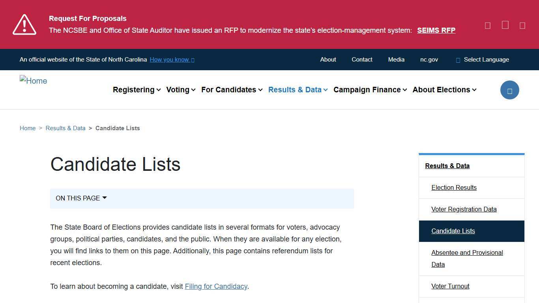The height and width of the screenshot is (303, 539).
Task: Open Election Results in the sidebar
Action: (454, 187)
